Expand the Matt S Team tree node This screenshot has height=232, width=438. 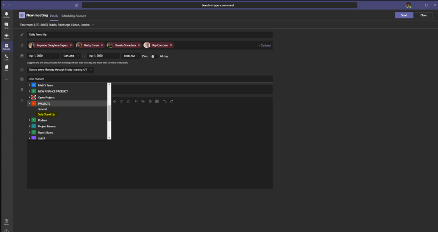coord(29,85)
